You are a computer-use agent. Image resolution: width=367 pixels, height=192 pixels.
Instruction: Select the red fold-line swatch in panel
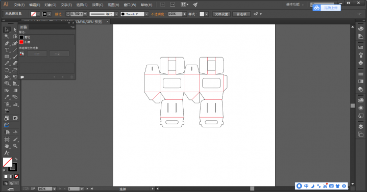[21, 42]
